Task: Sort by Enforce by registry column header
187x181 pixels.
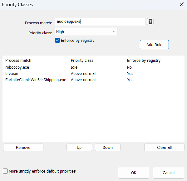Action: 151,60
